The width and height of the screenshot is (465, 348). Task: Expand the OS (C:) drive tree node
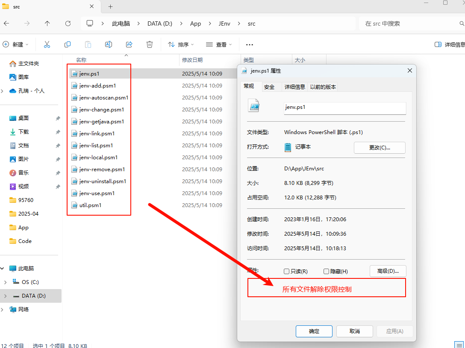[5, 282]
